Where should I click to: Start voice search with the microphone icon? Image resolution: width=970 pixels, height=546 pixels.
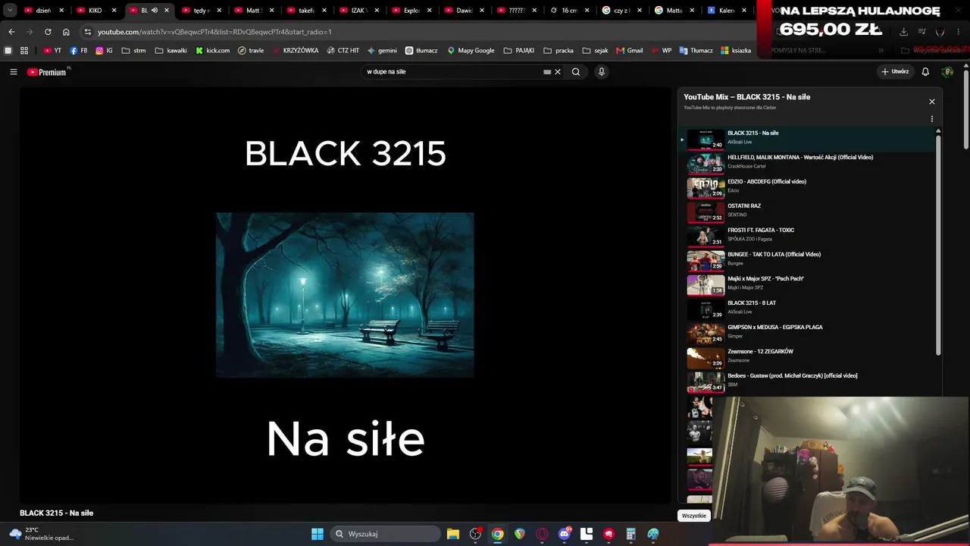coord(602,72)
